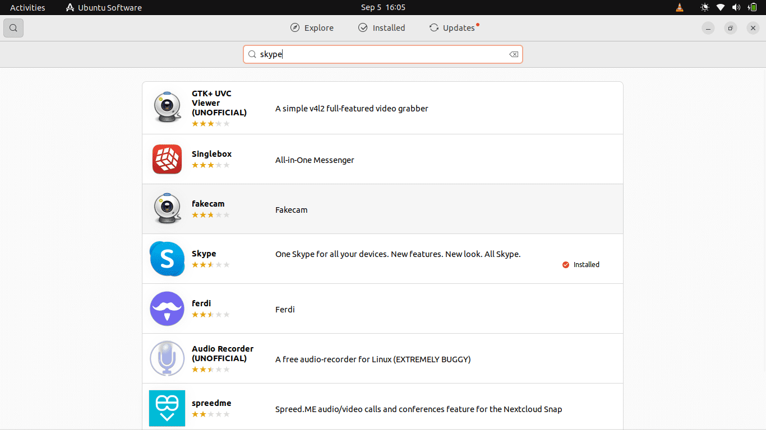Select the Skype app name
766x430 pixels.
[204, 254]
